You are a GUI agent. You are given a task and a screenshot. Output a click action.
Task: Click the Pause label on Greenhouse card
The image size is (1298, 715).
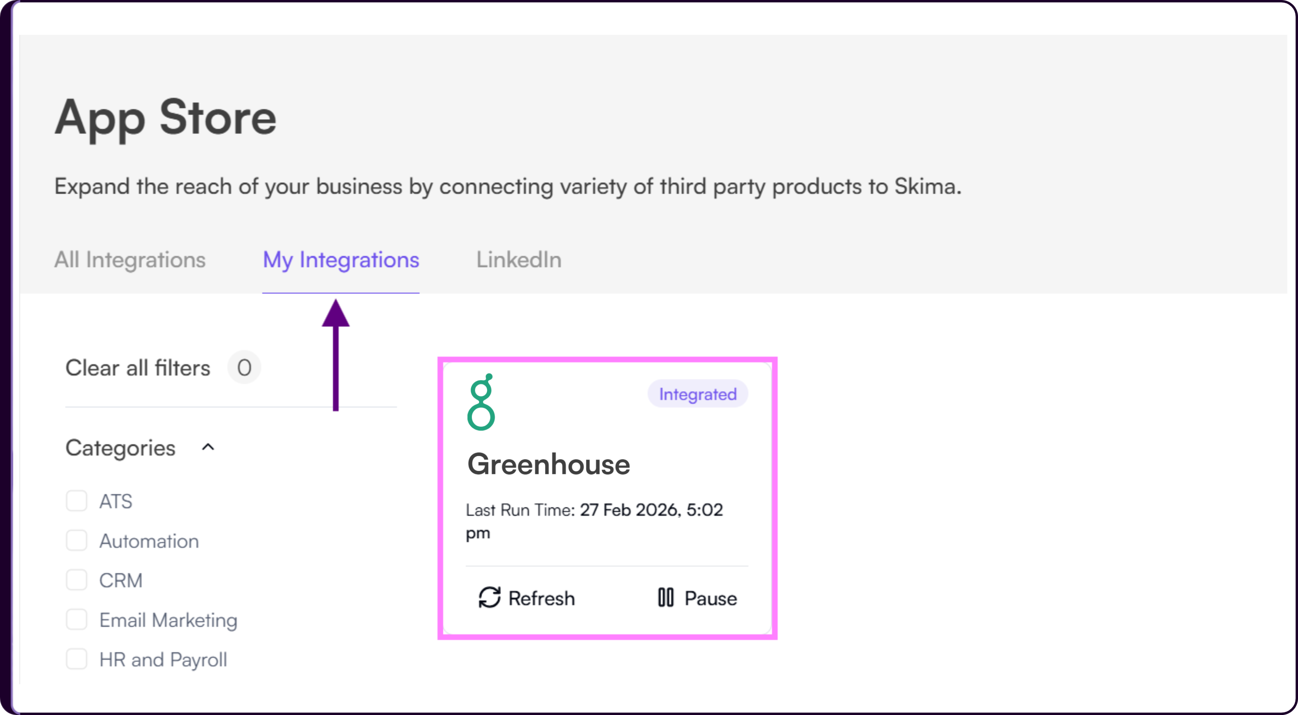[x=711, y=599]
